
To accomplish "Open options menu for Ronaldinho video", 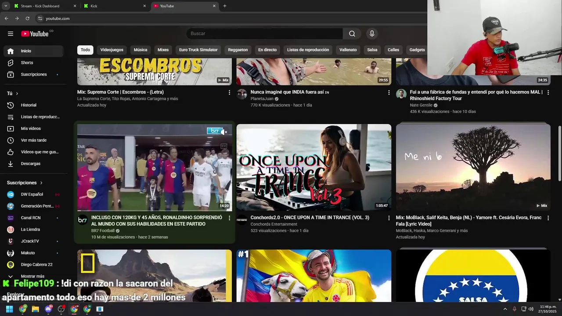I will (x=229, y=218).
